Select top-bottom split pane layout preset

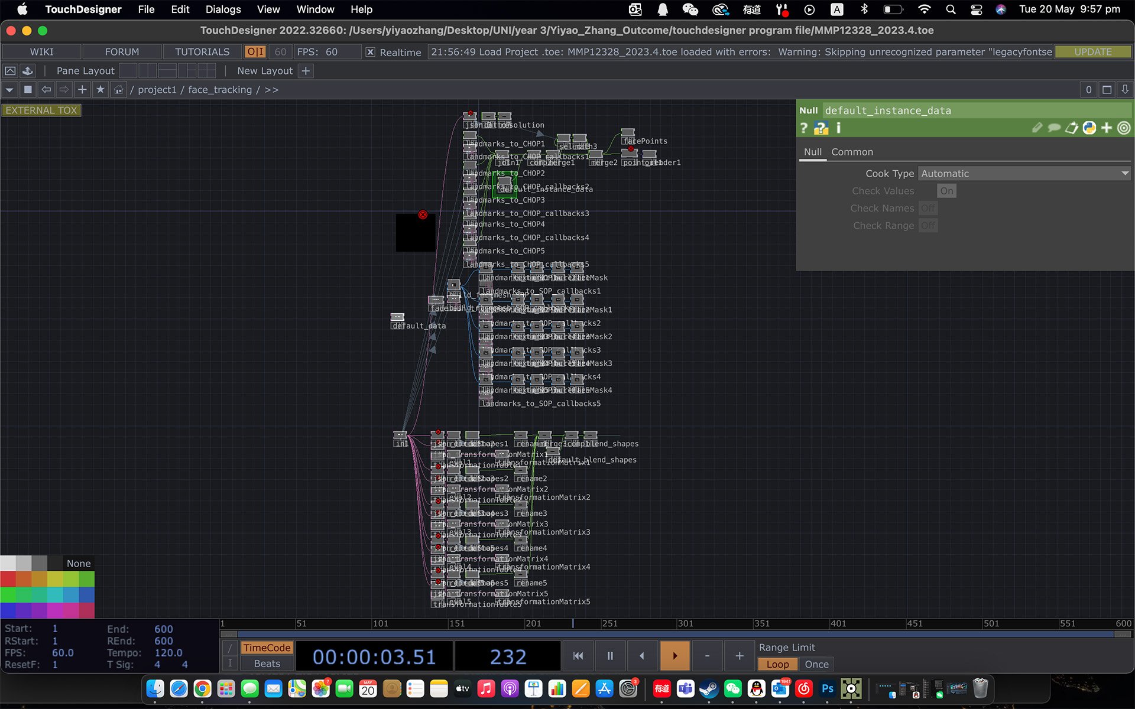click(168, 71)
